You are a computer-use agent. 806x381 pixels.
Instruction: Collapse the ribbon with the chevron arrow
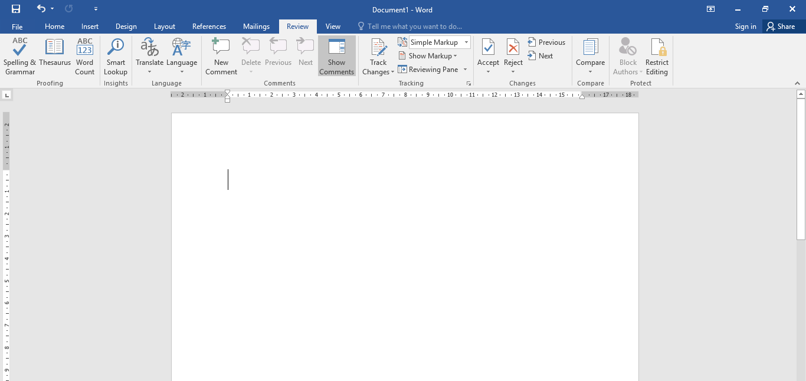(x=798, y=83)
